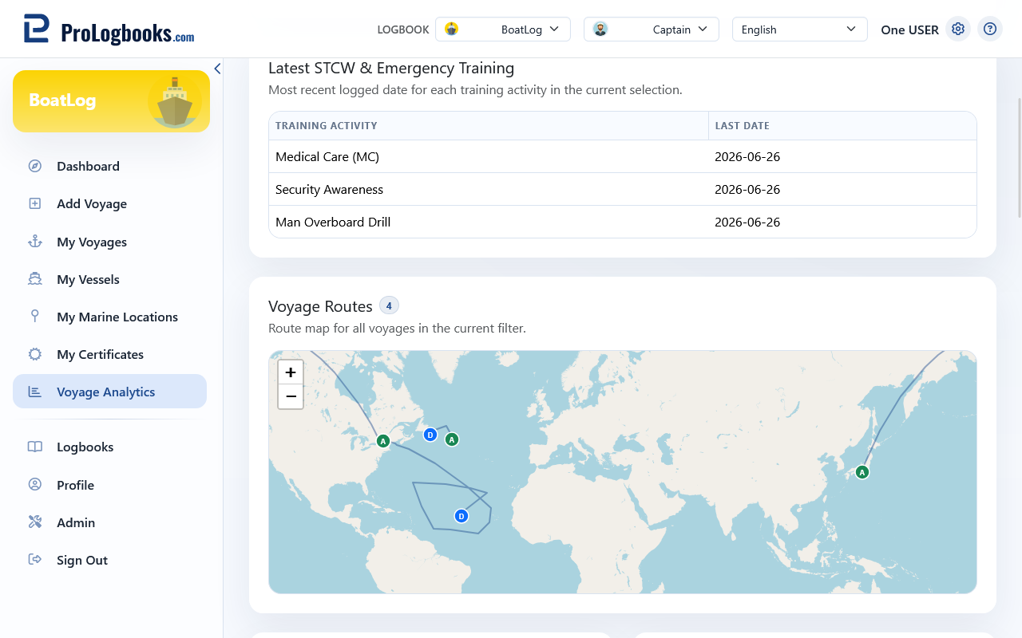
Task: Click the Logbooks book icon
Action: tap(35, 447)
